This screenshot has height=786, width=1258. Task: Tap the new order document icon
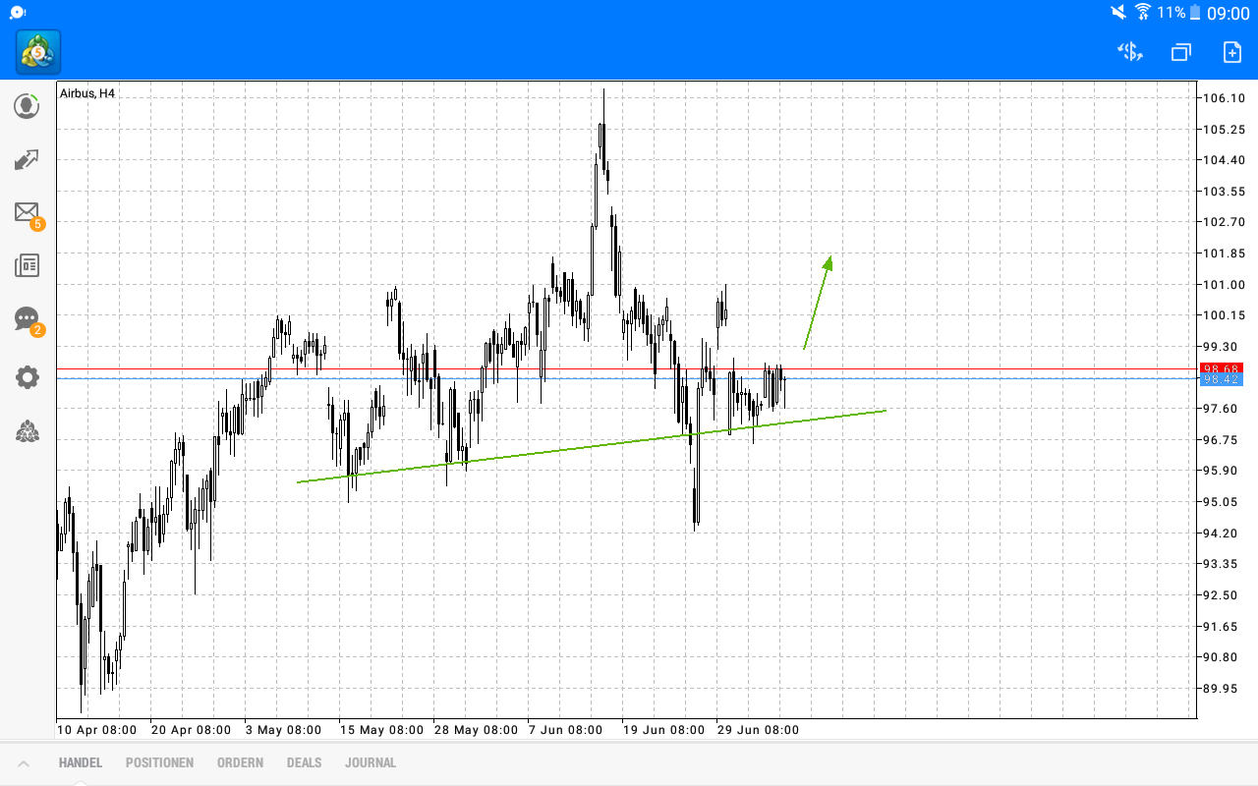tap(1232, 52)
